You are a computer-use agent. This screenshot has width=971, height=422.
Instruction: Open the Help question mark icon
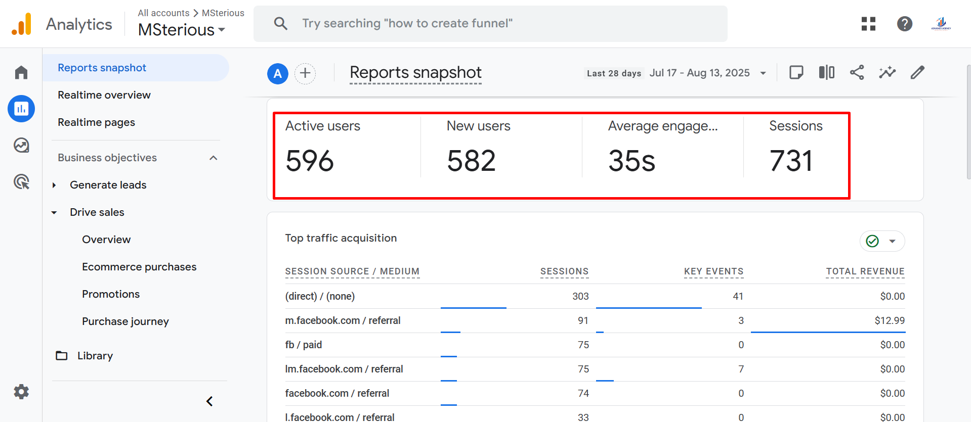point(904,24)
